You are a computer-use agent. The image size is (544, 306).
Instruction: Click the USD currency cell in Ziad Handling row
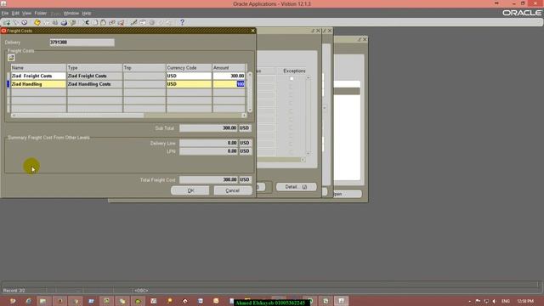click(189, 84)
